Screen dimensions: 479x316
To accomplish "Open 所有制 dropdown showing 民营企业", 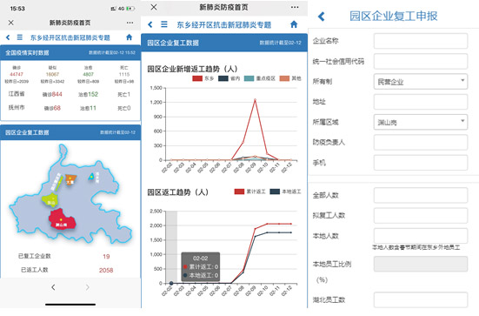I will pyautogui.click(x=421, y=82).
